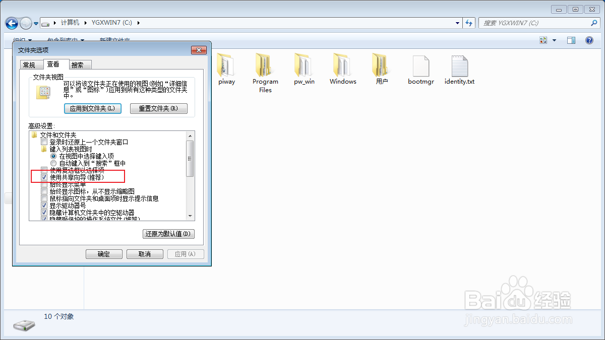Toggle 始终显示图标，从不显示缩略图 checkbox
The image size is (605, 340).
point(44,191)
